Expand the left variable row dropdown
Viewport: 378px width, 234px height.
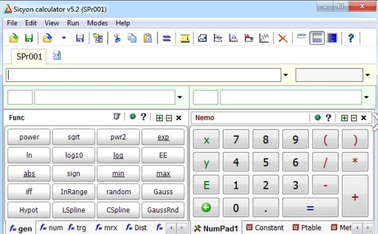pyautogui.click(x=180, y=97)
